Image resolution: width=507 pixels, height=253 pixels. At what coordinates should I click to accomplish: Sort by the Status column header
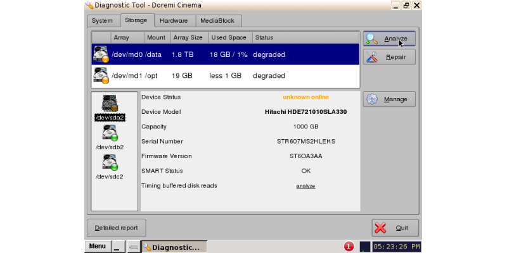click(x=305, y=37)
